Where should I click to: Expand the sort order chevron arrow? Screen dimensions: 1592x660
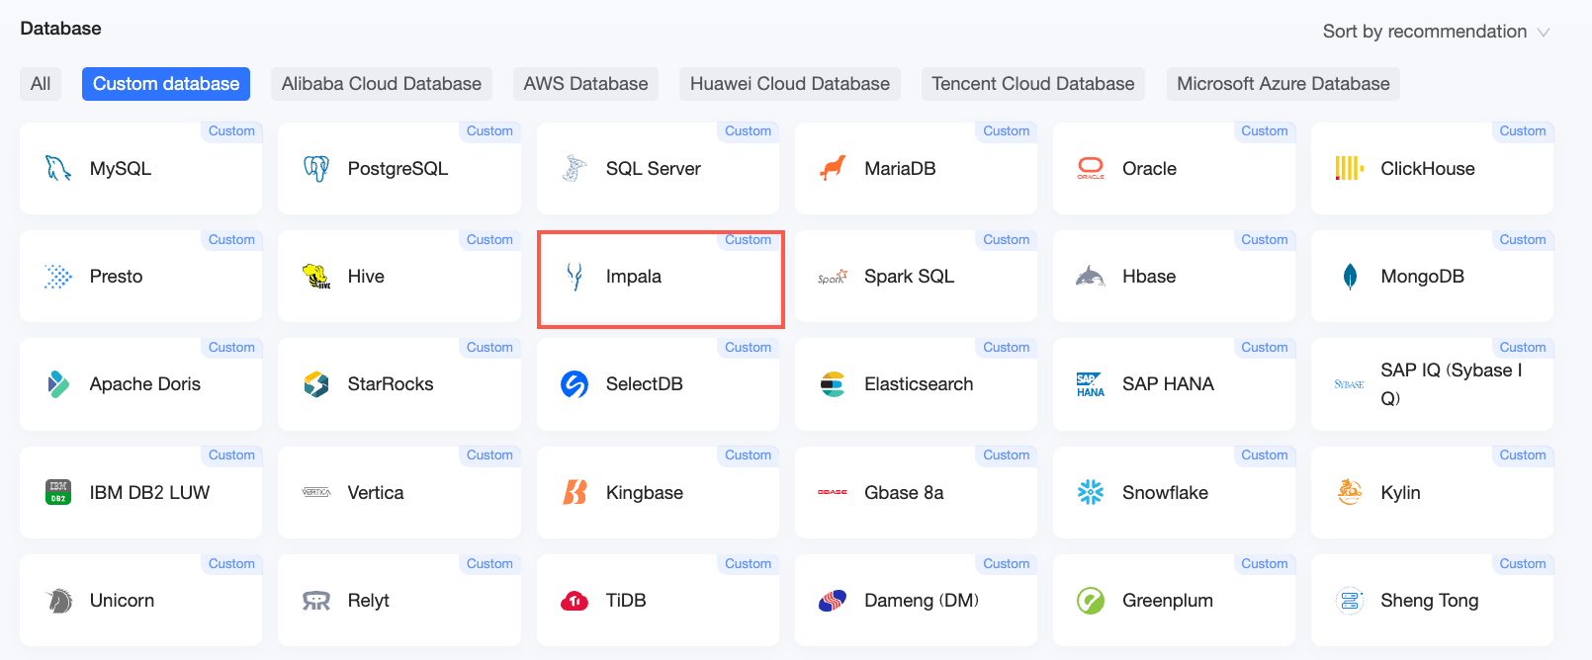pos(1543,33)
